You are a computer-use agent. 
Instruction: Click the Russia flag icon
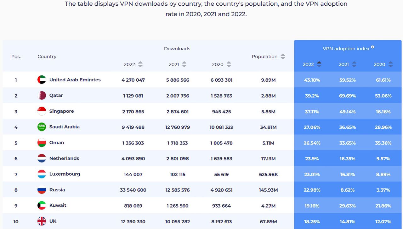[42, 190]
